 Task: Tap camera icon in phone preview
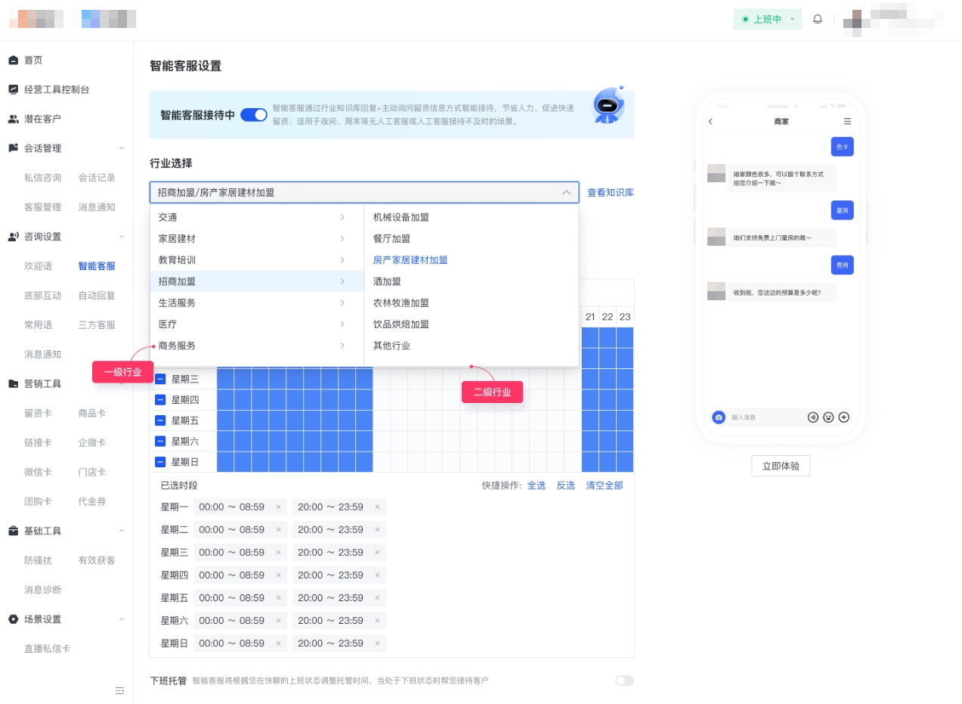pos(719,417)
